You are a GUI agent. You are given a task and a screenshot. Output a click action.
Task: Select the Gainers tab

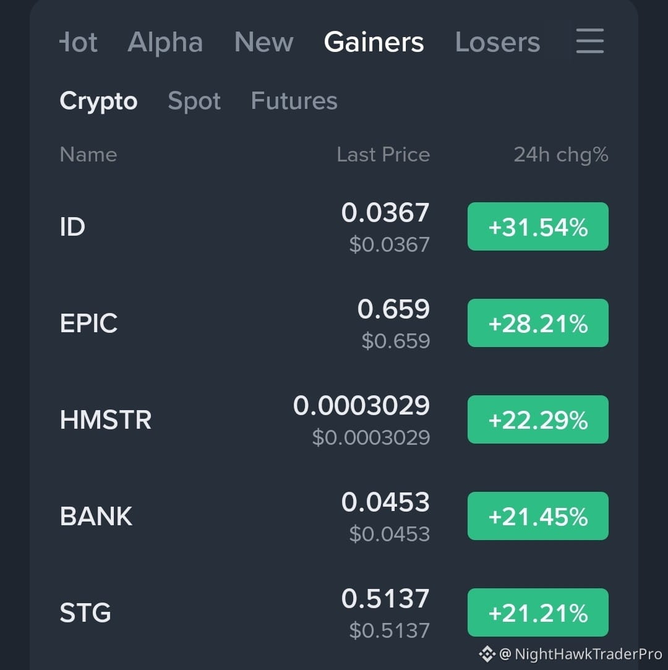pos(374,42)
